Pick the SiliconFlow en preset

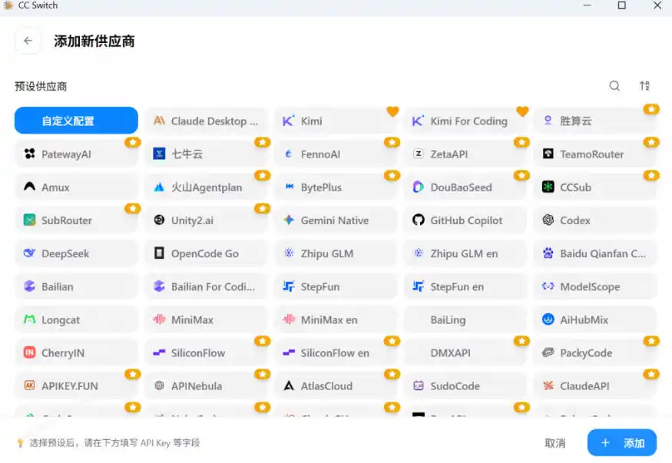tap(336, 352)
